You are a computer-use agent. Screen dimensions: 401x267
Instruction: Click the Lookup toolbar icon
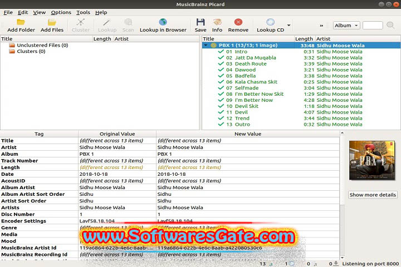tap(107, 22)
